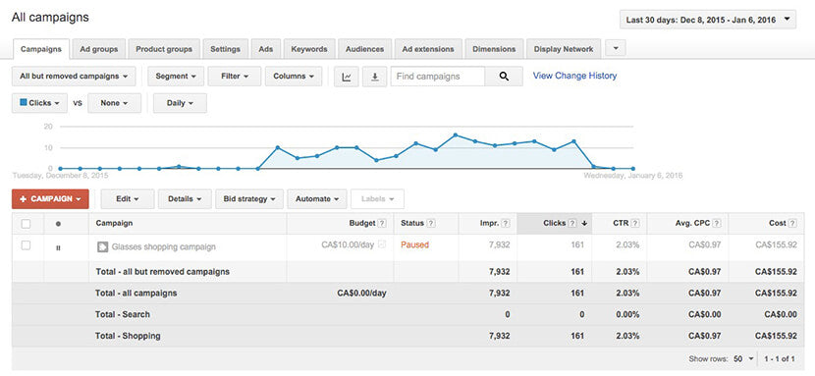Open the Filter dropdown
Viewport: 815px width, 376px height.
pos(235,77)
